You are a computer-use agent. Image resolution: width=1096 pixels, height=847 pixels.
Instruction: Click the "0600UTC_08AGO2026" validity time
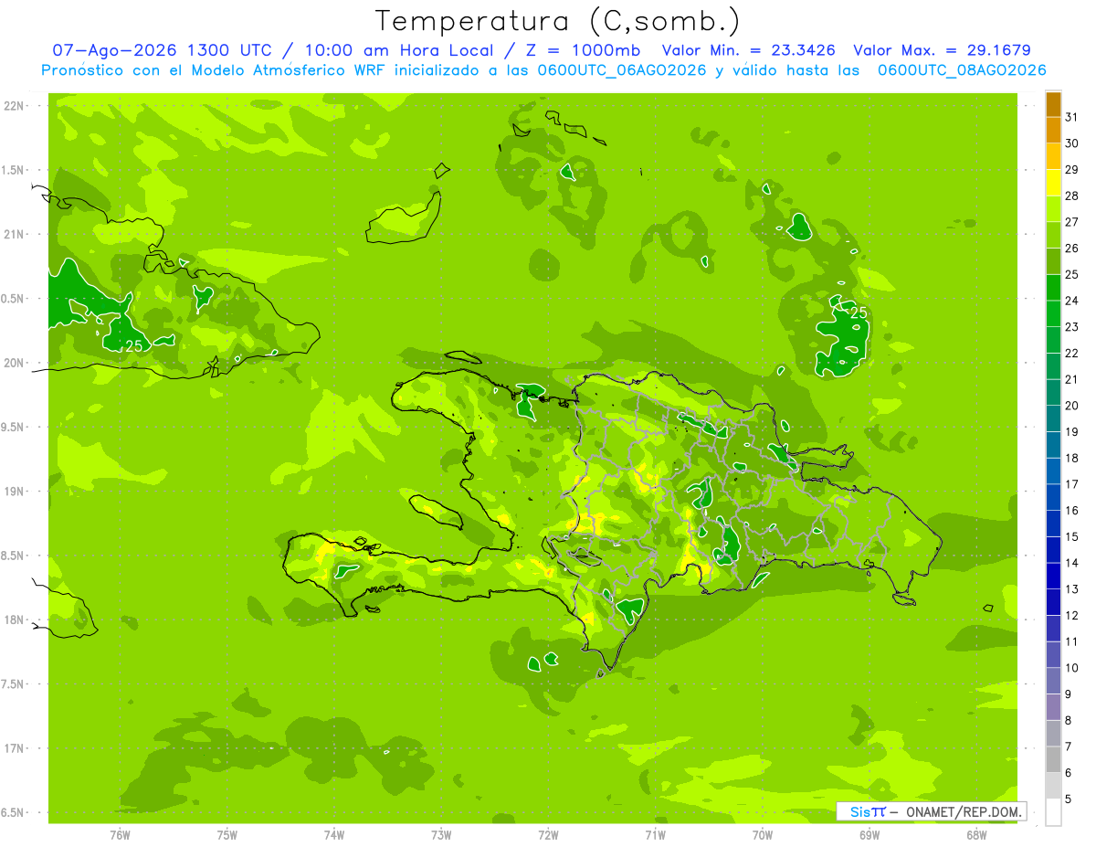click(962, 70)
